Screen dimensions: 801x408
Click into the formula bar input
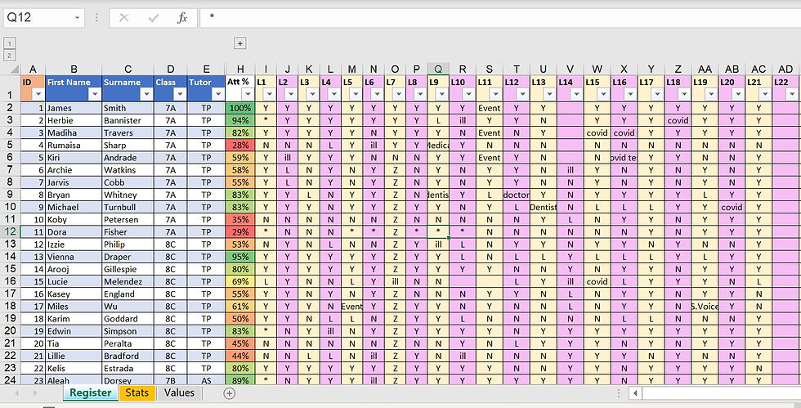500,18
